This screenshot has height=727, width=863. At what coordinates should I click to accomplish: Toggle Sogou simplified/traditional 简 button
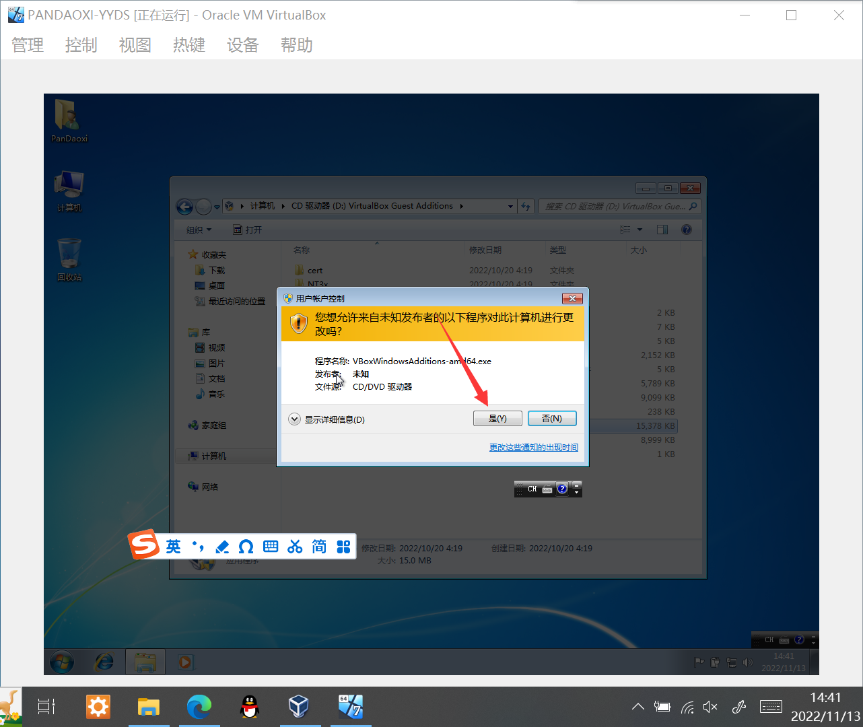pyautogui.click(x=319, y=547)
